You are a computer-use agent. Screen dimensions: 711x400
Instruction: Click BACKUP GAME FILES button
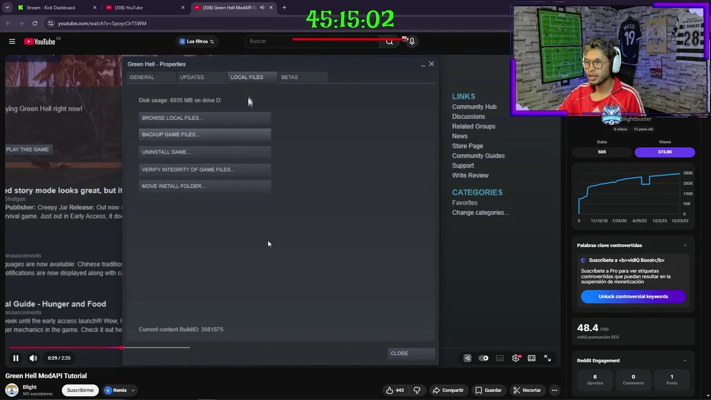(205, 134)
